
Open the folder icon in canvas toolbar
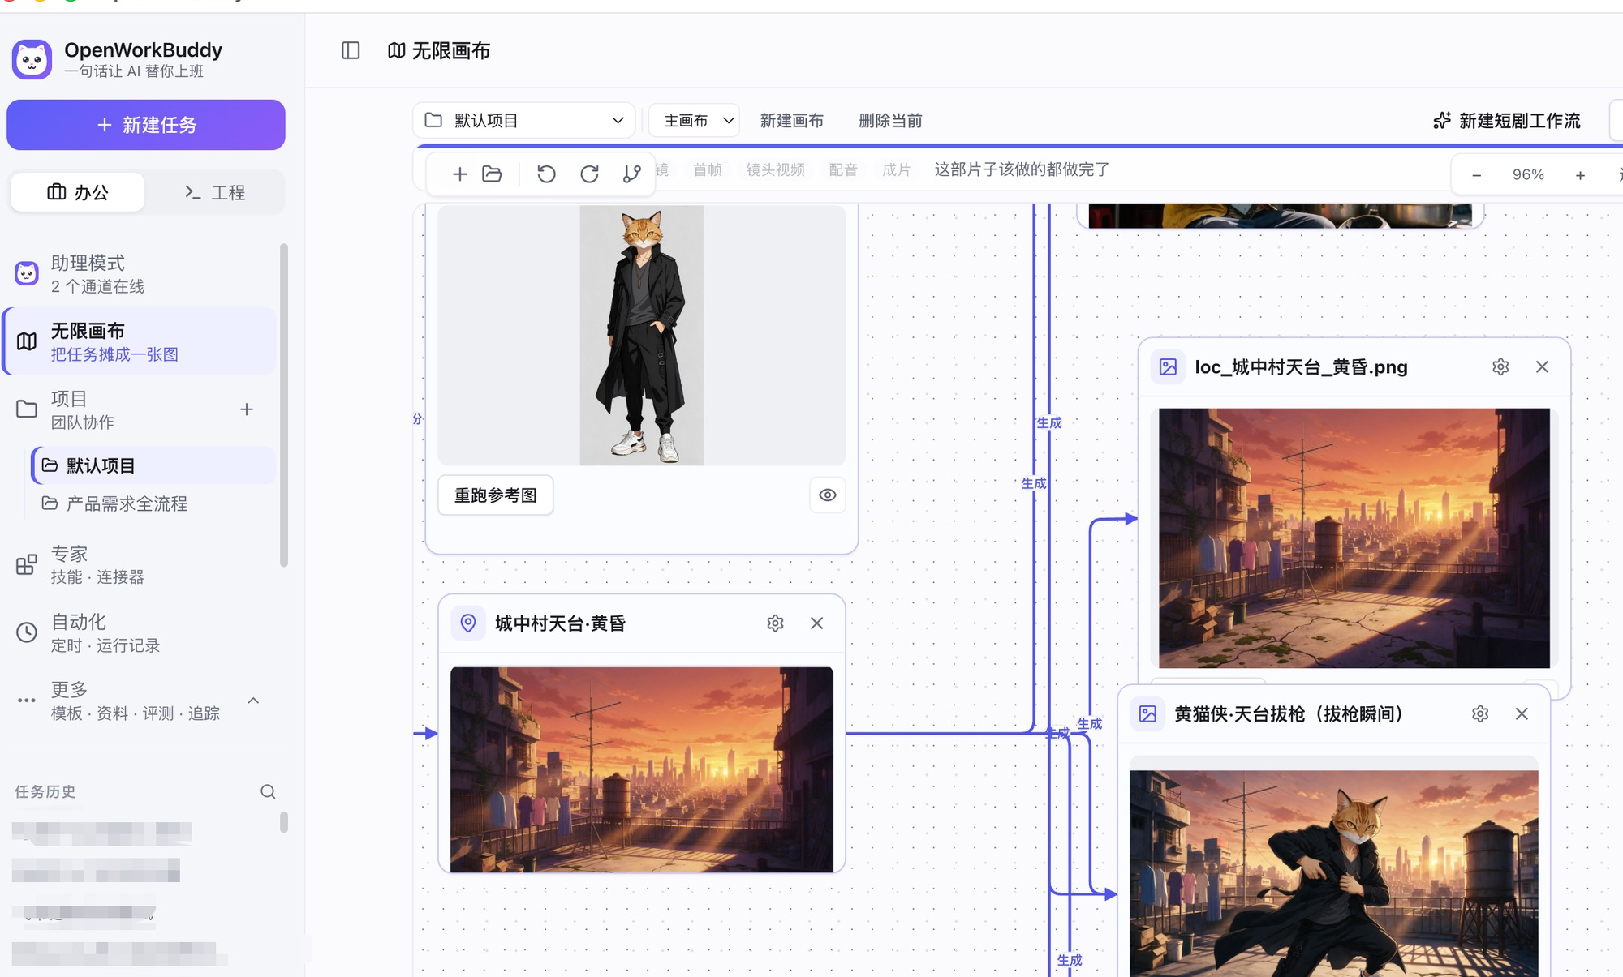coord(492,174)
